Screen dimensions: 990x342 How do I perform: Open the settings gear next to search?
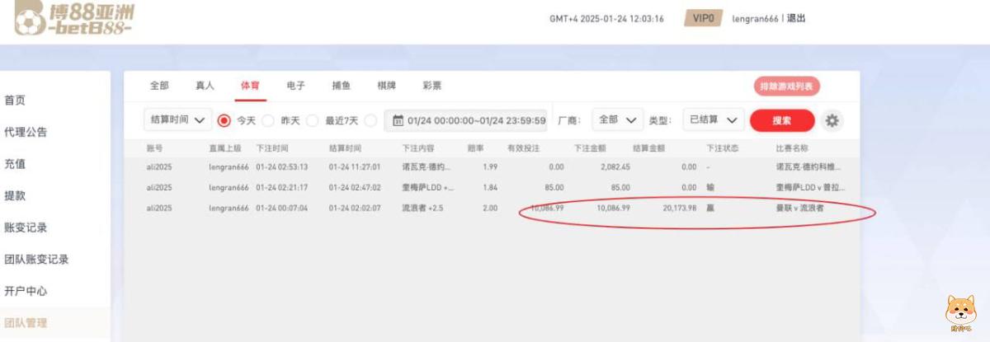[832, 120]
